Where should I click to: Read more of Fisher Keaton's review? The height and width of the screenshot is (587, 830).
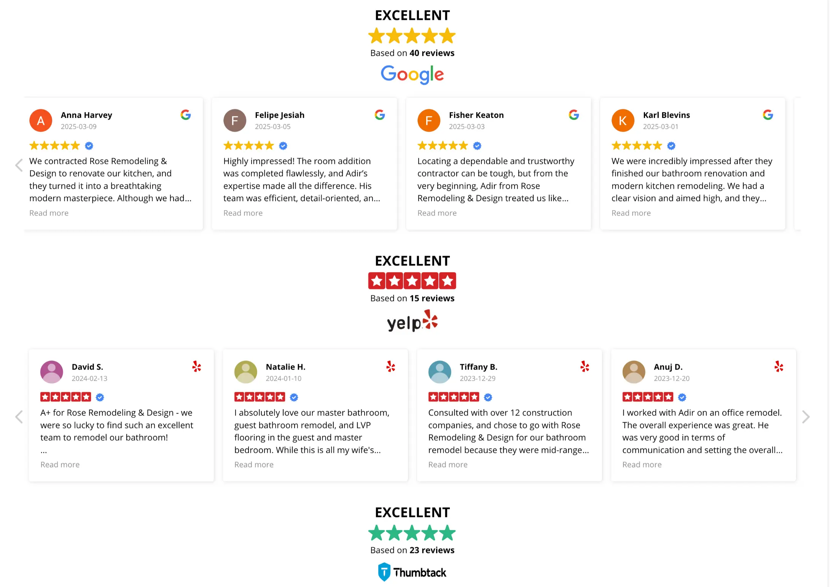[x=437, y=213]
